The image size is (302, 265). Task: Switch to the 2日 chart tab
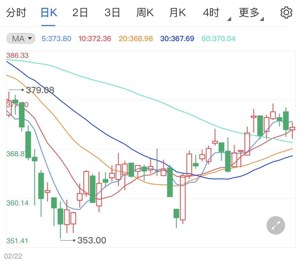tap(80, 13)
